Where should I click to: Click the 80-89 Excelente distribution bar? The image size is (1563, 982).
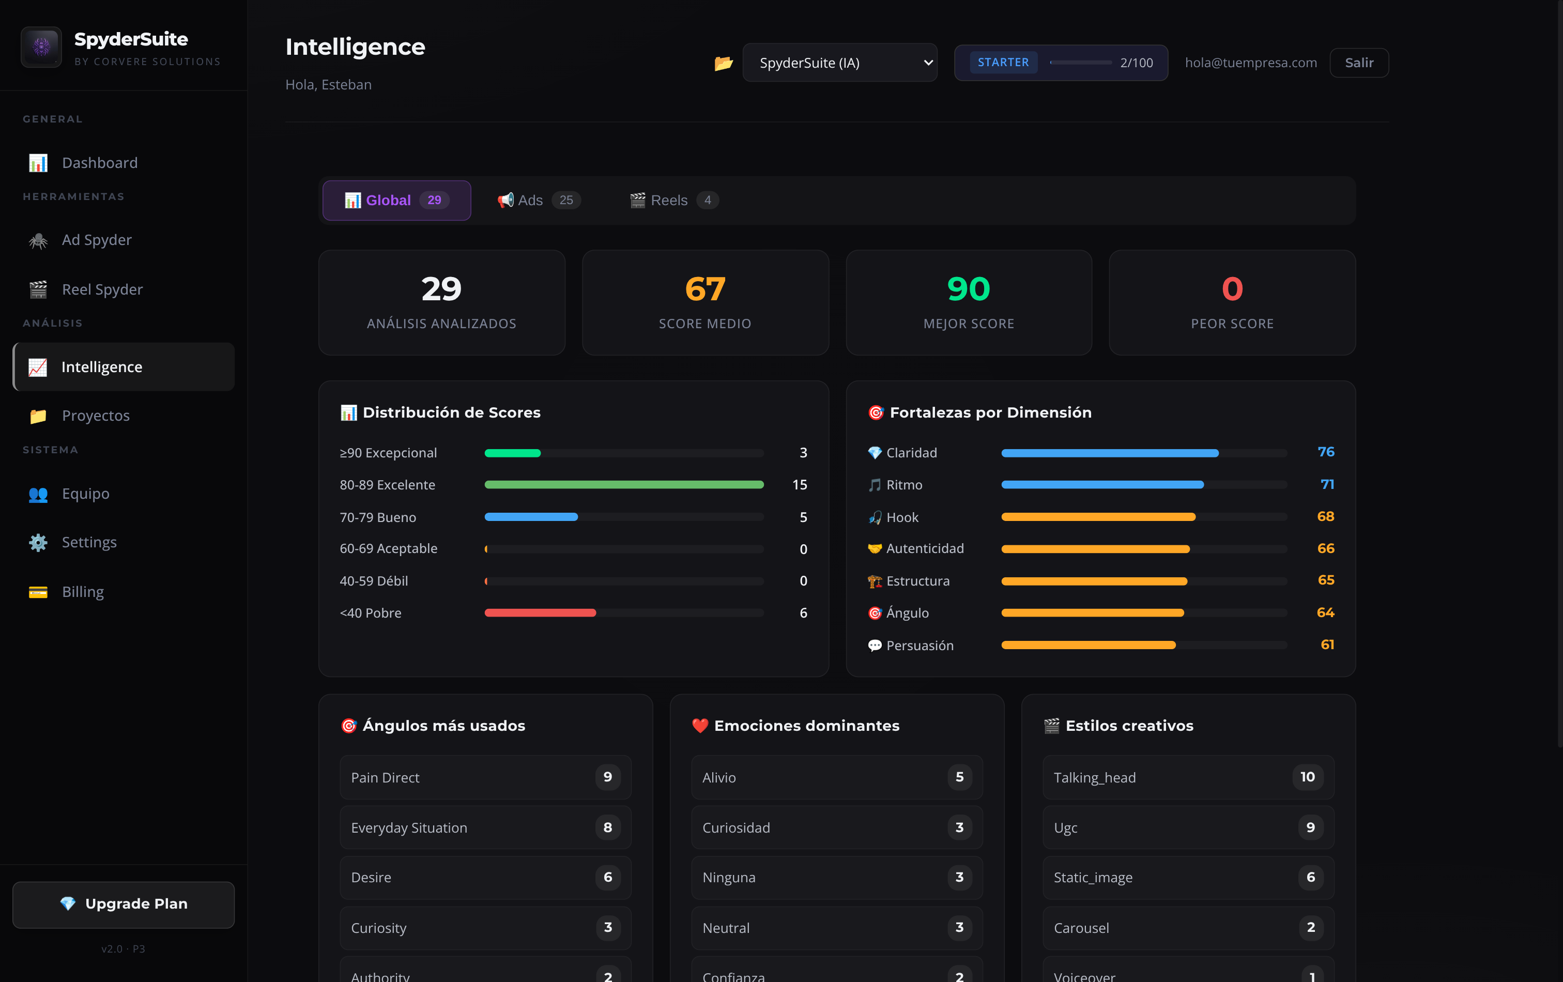click(x=624, y=485)
